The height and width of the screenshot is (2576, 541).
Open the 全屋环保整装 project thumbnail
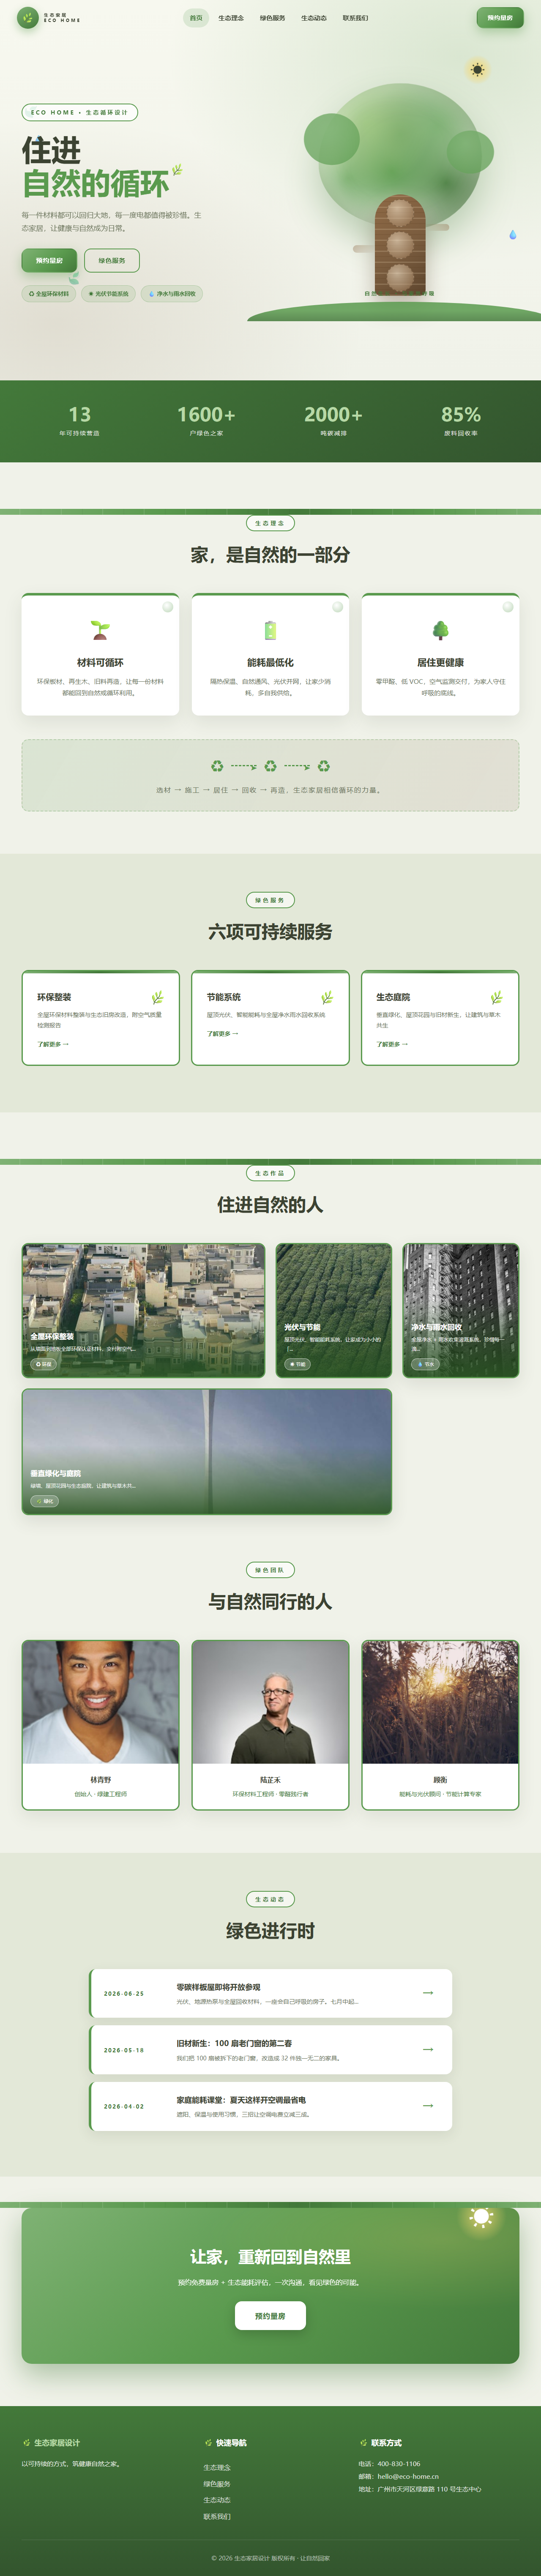coord(143,1310)
